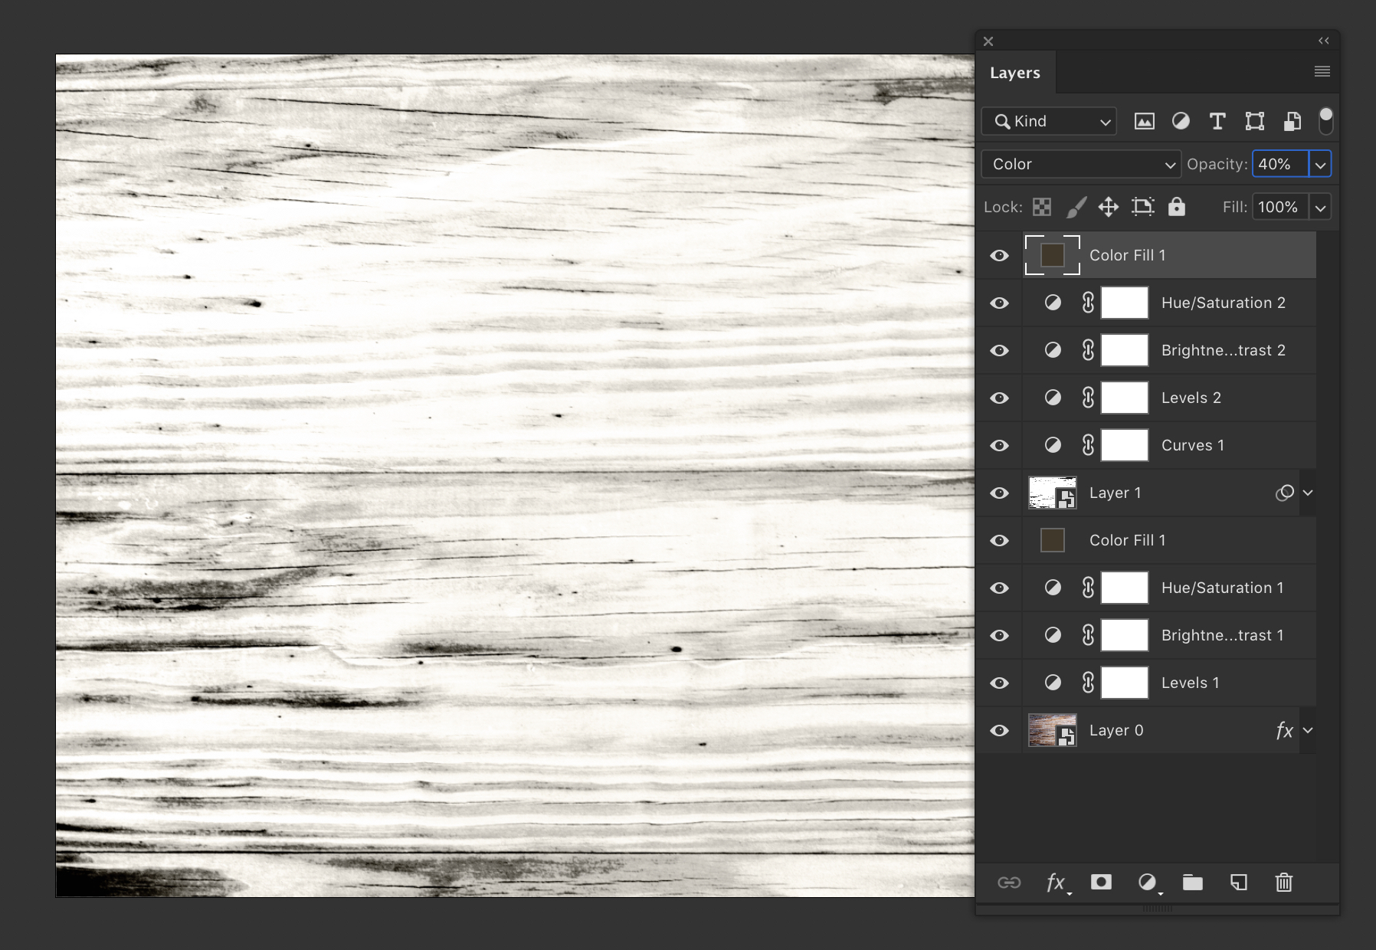The height and width of the screenshot is (950, 1376).
Task: Select the Curves 1 layer mask thumbnail
Action: 1125,445
